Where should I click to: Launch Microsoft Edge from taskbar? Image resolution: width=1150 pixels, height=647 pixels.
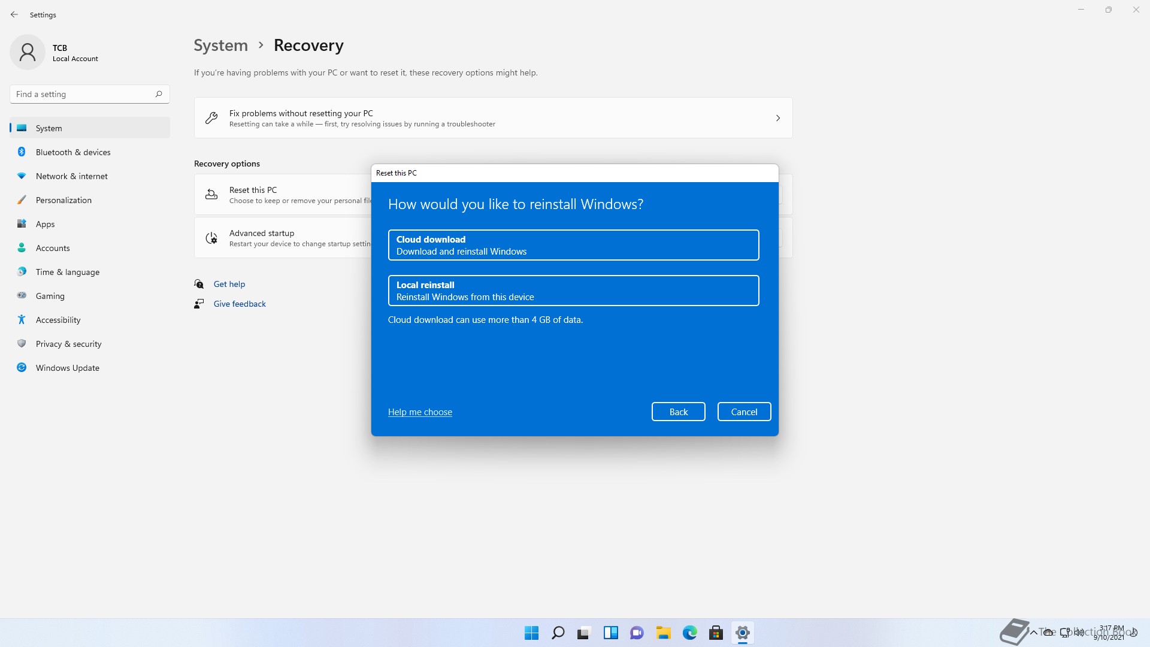pyautogui.click(x=689, y=633)
